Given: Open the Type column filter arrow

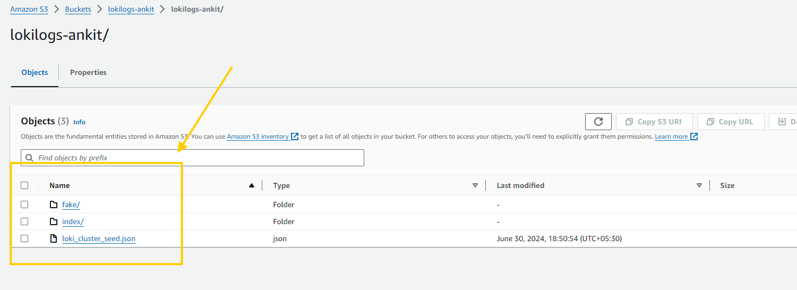Looking at the screenshot, I should pyautogui.click(x=475, y=185).
